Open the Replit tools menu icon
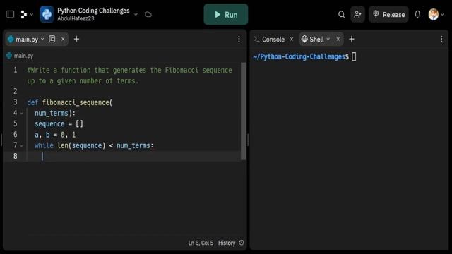 pyautogui.click(x=24, y=14)
